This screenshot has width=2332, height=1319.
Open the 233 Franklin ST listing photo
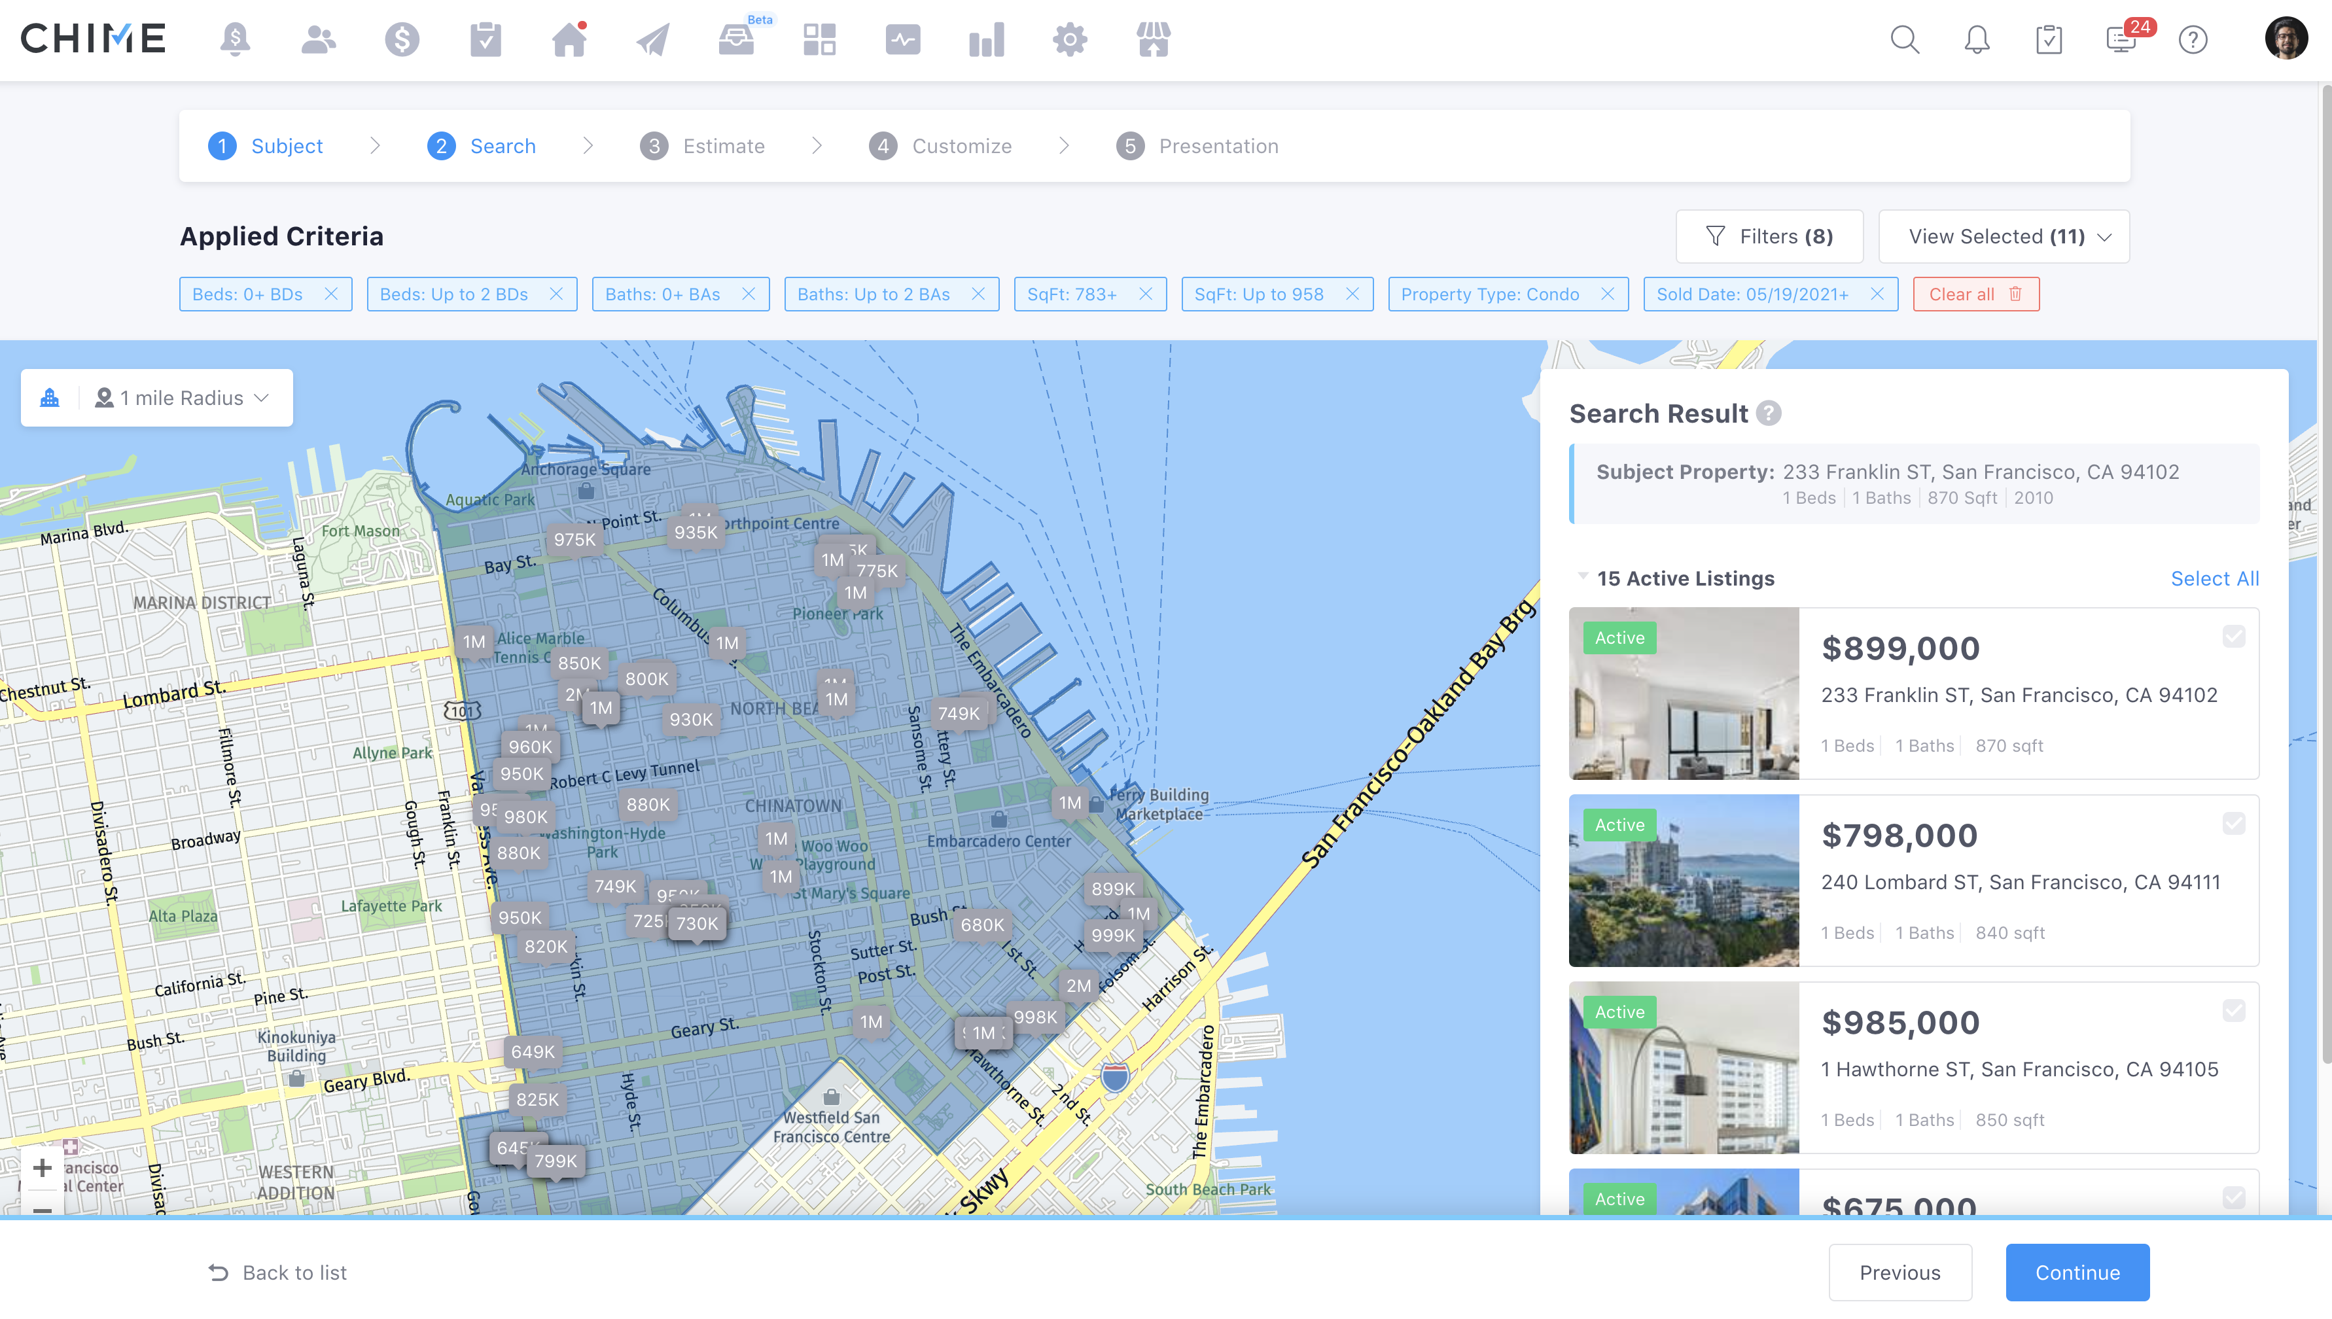(1684, 693)
